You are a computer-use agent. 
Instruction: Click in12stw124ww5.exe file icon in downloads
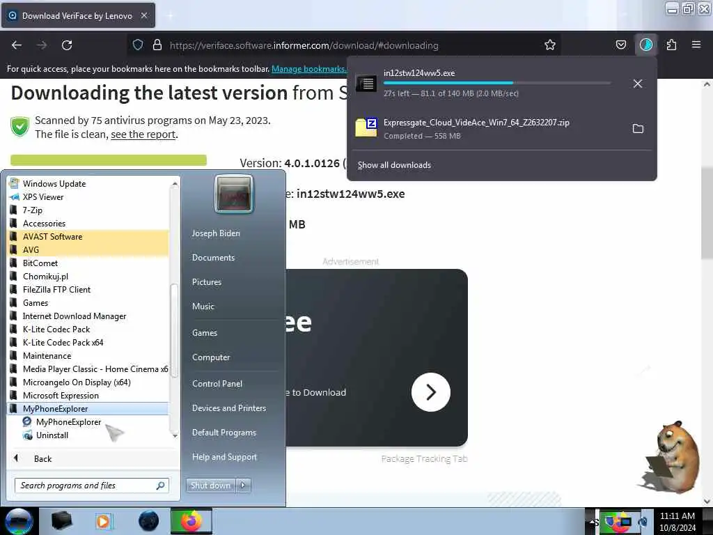click(366, 84)
